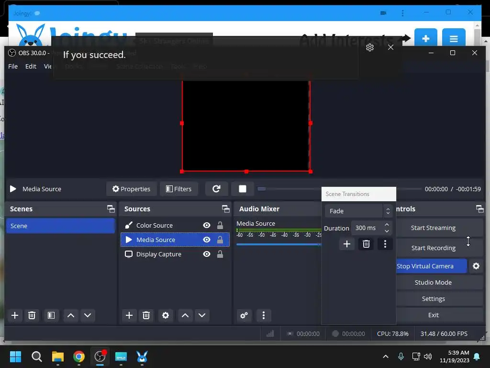
Task: Move the selected source down
Action: coord(202,315)
